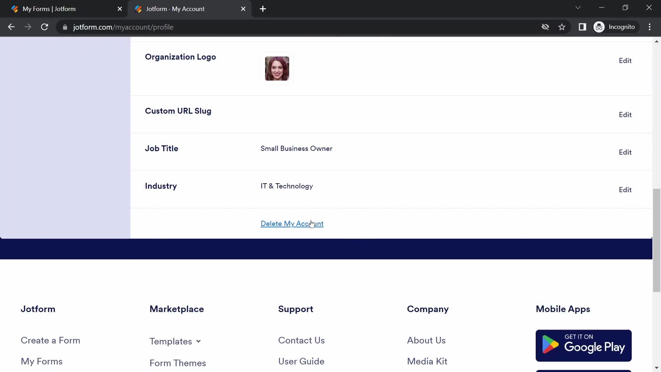Click the bookmark/favorites icon in toolbar
Image resolution: width=661 pixels, height=372 pixels.
[x=563, y=27]
